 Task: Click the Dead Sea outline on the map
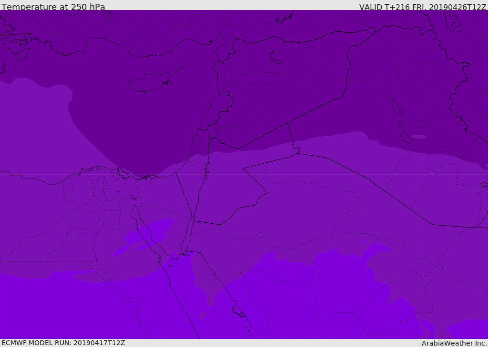point(207,170)
